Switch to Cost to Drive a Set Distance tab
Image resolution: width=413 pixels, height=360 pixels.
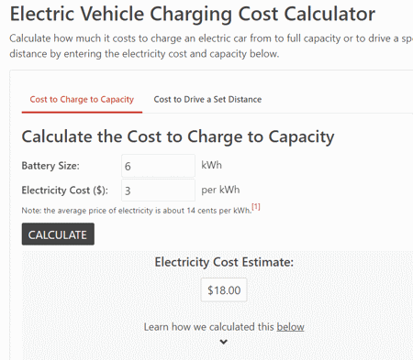point(207,100)
